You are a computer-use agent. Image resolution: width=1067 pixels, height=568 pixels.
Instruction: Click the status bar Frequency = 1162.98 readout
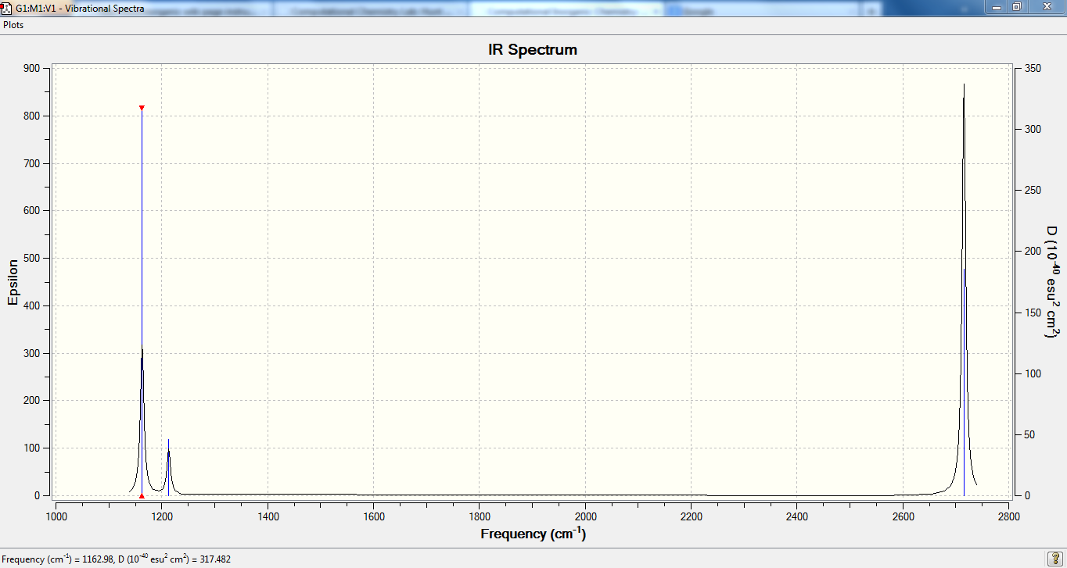pos(116,559)
